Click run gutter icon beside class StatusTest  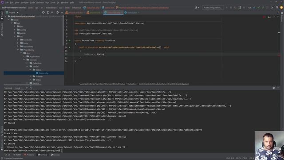(70, 40)
